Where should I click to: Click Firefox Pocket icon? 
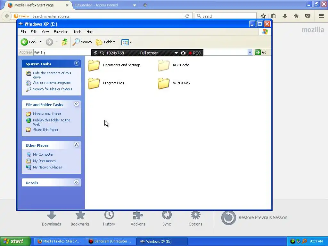308,16
